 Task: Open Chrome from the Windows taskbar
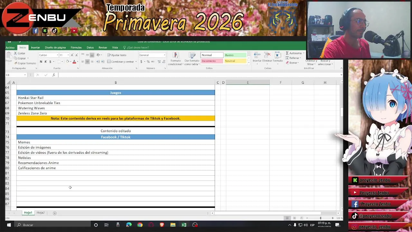click(140, 225)
